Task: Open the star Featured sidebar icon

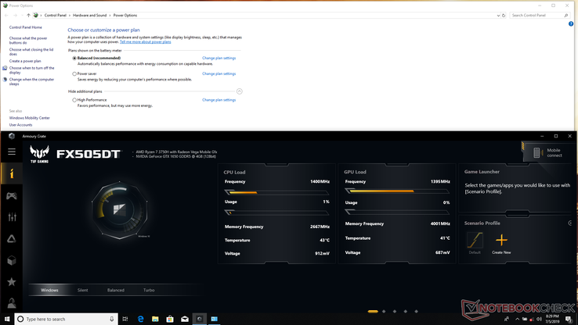Action: [x=12, y=281]
